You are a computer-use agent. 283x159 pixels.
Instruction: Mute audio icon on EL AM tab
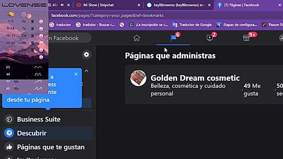point(62,5)
